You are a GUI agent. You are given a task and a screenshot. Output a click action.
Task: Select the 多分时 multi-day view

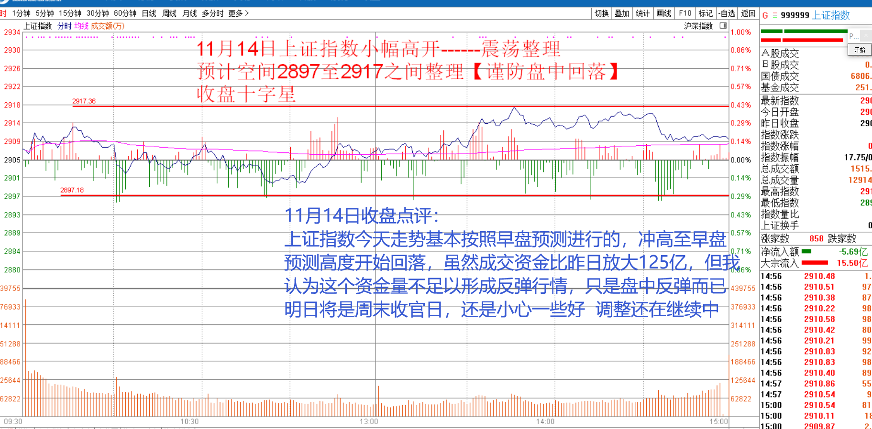212,13
